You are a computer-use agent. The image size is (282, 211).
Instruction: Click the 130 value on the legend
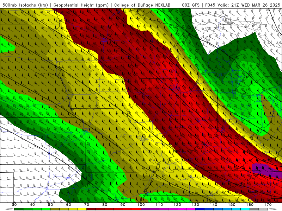[x=195, y=205]
